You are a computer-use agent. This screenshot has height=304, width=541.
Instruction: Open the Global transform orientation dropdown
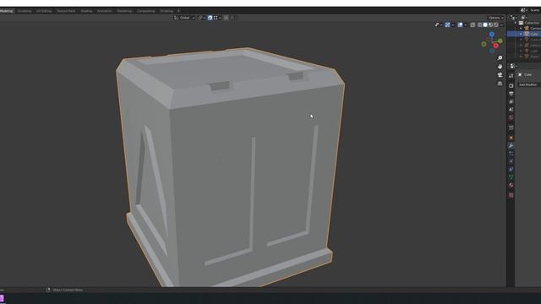184,18
